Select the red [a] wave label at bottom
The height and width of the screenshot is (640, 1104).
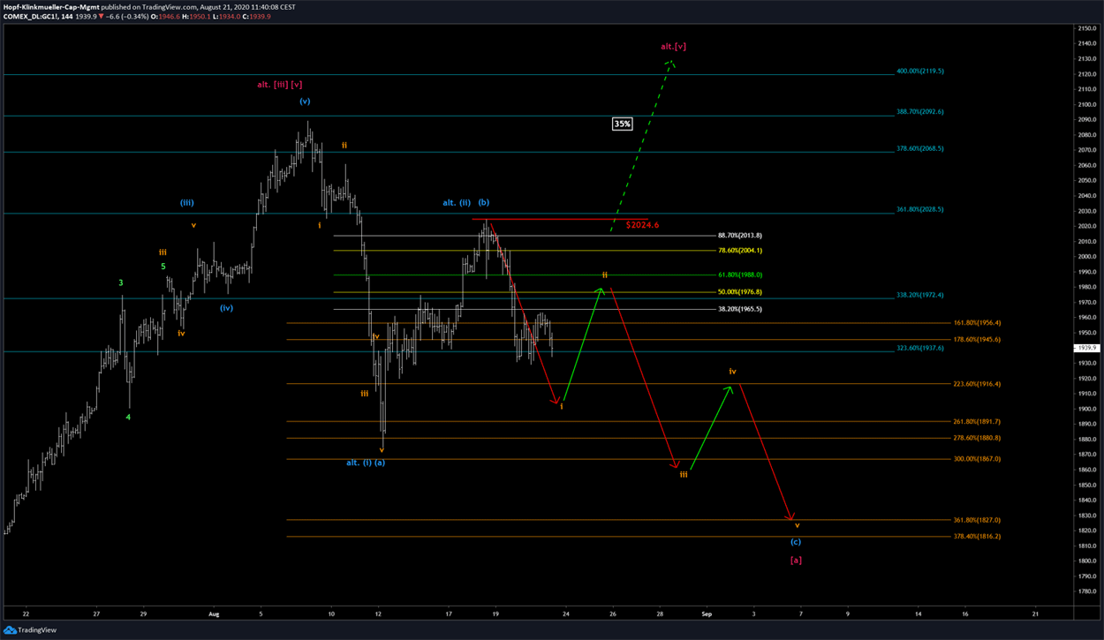795,560
